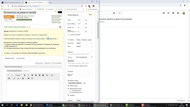This screenshot has height=107, width=190.
Task: Click 'Показать все' in YouTube window
Action: [181, 100]
